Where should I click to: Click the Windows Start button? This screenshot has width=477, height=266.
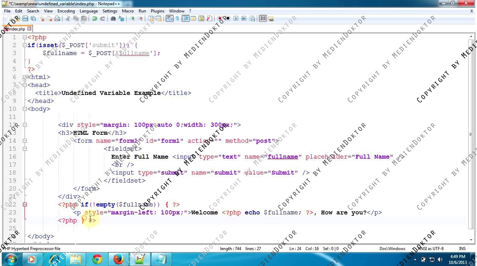coord(10,259)
